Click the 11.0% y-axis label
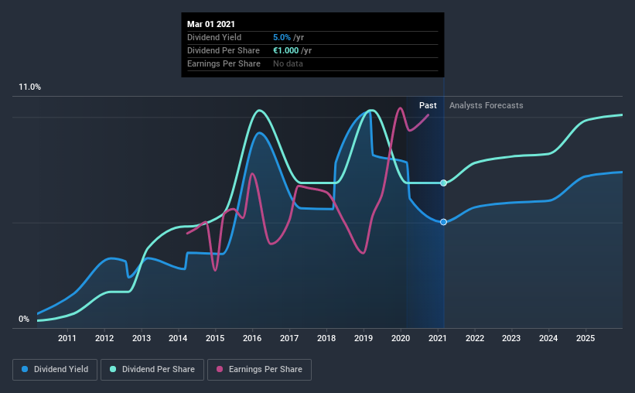This screenshot has width=635, height=393. click(29, 87)
